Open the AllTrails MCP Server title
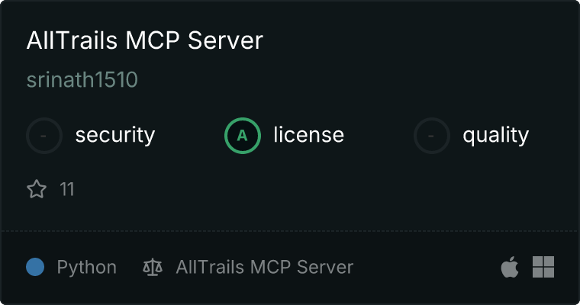Viewport: 580px width, 305px height. coord(145,40)
